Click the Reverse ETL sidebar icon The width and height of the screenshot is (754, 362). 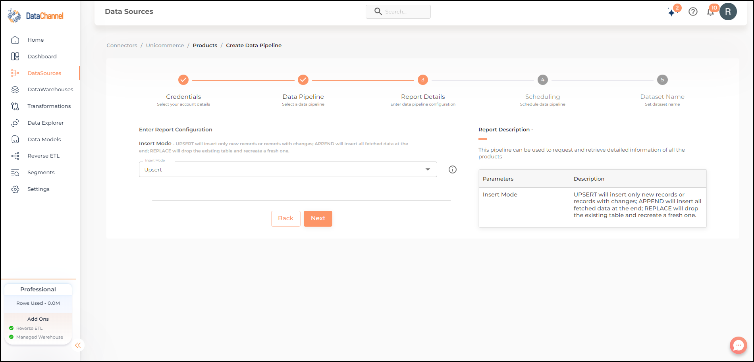coord(15,156)
